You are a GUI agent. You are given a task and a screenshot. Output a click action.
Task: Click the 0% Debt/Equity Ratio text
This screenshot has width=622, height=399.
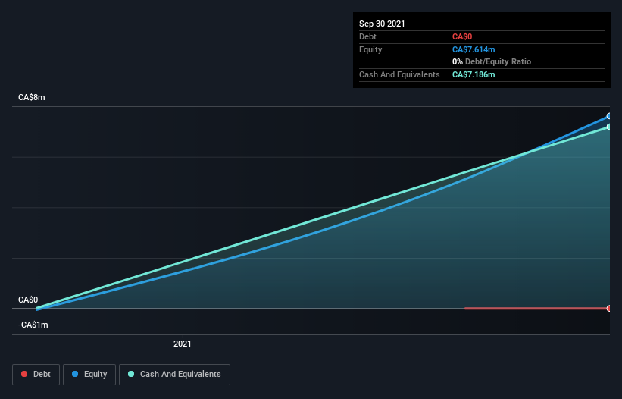point(492,61)
